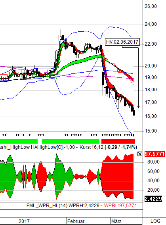The height and width of the screenshot is (225, 166).
Task: Click the 22,00 price axis label
Action: [x=151, y=44]
